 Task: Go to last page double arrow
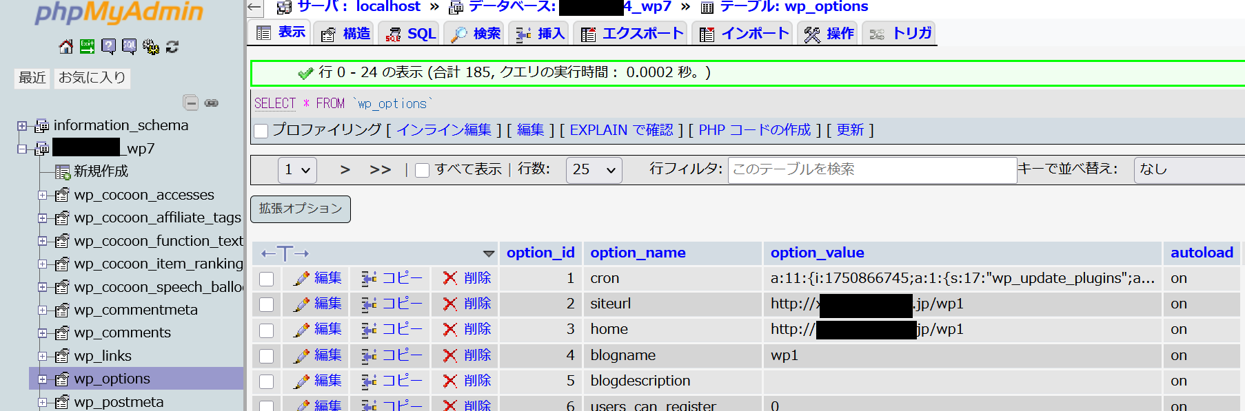coord(381,169)
